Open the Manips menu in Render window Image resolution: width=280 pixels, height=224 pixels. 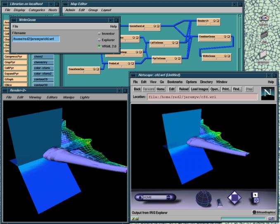[x=69, y=97]
